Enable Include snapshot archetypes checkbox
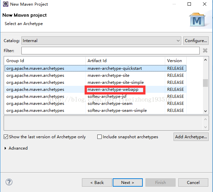The width and height of the screenshot is (213, 192). tap(99, 137)
